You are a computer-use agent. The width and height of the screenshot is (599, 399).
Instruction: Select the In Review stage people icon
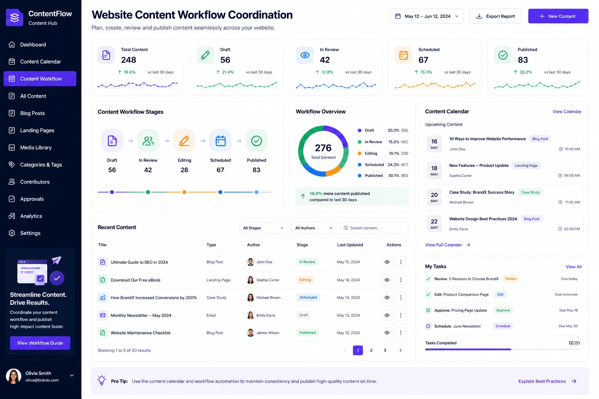pyautogui.click(x=148, y=141)
